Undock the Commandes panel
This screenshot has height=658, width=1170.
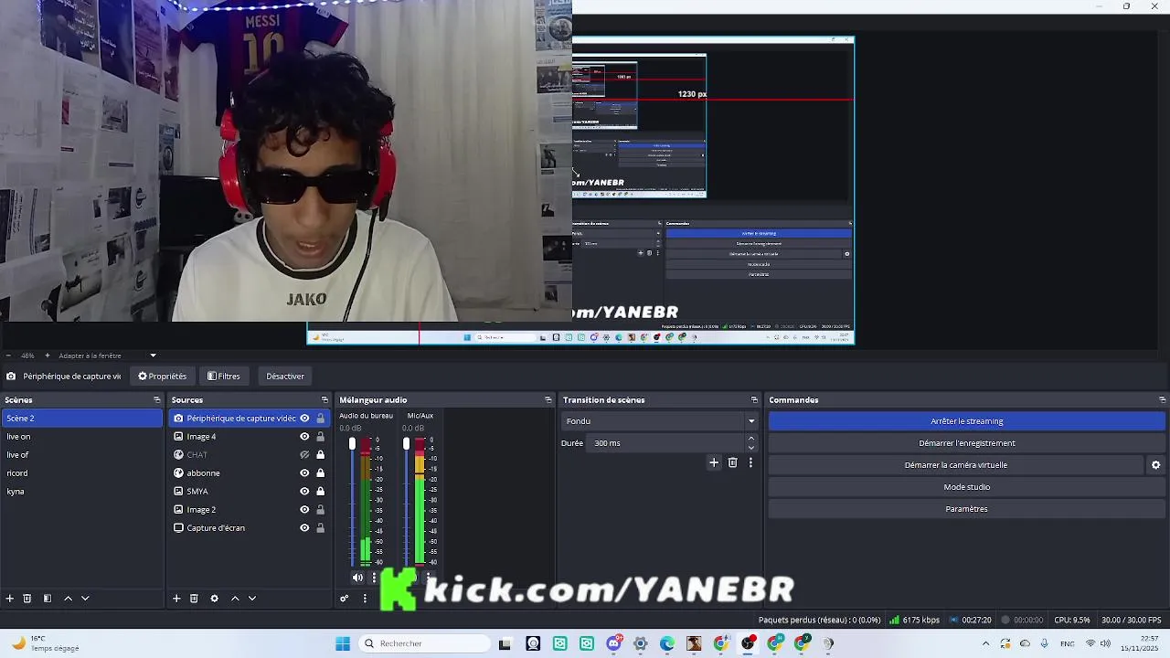[x=1162, y=400]
